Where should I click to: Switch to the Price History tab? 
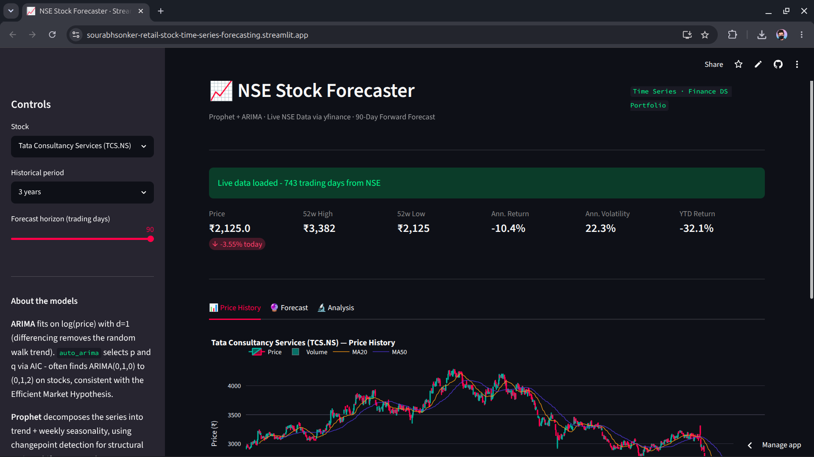235,308
